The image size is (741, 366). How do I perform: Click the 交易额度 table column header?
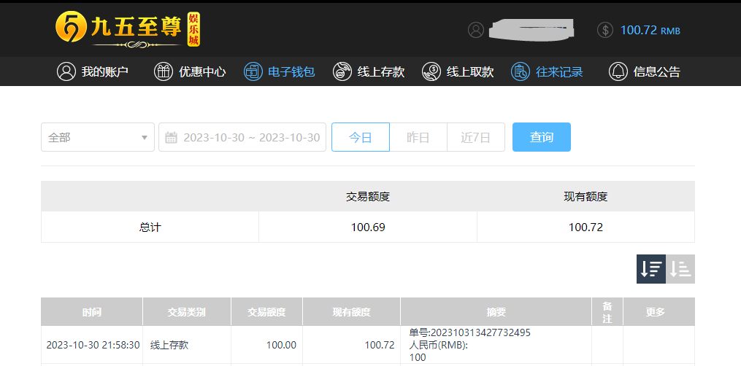point(266,312)
